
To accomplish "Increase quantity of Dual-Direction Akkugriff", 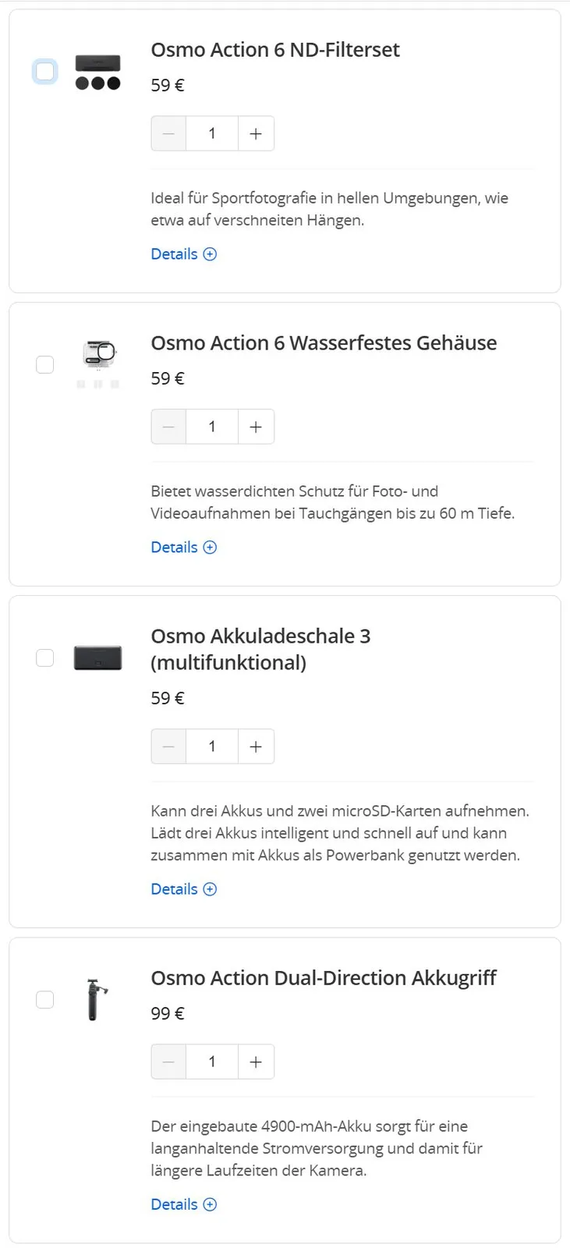I will 256,1062.
